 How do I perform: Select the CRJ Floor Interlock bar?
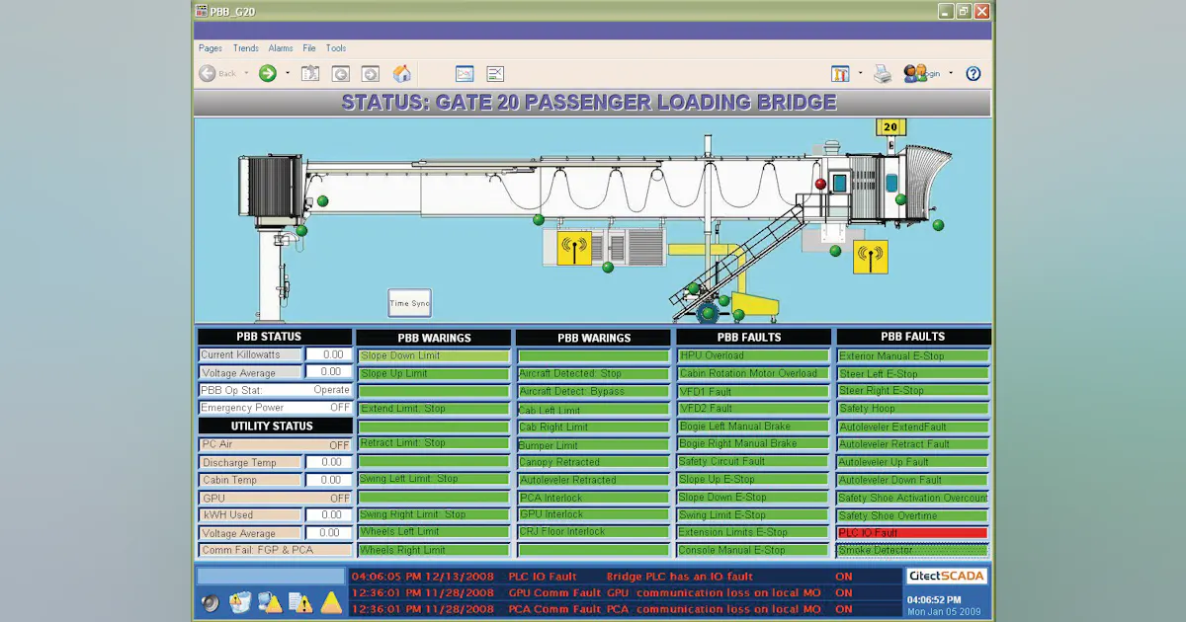(x=593, y=532)
